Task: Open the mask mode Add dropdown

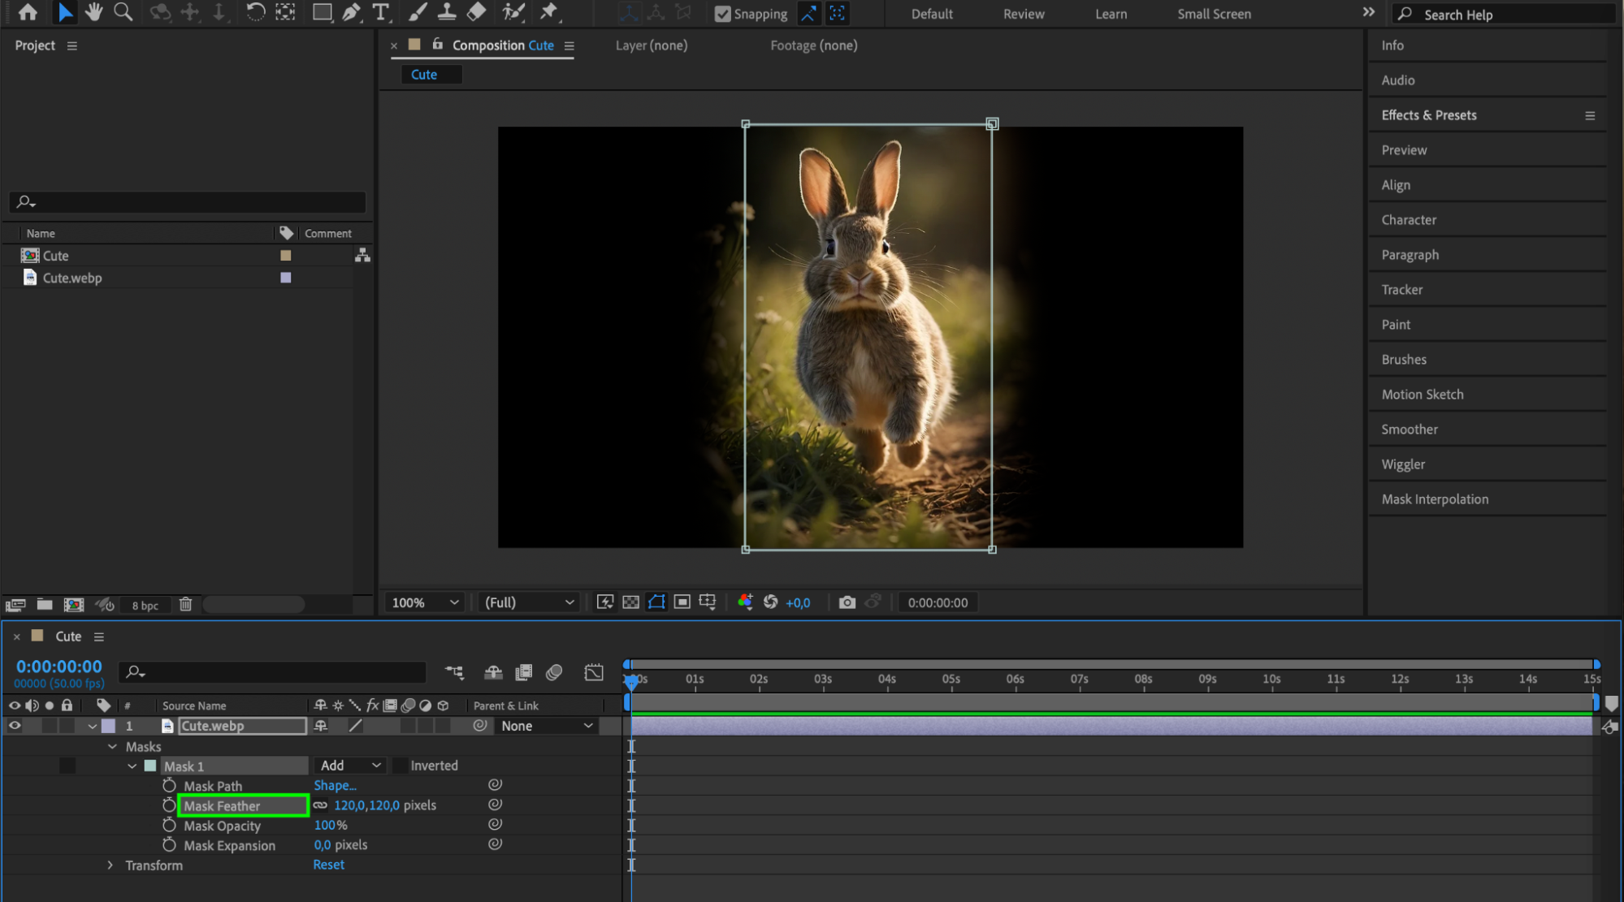Action: pyautogui.click(x=351, y=766)
